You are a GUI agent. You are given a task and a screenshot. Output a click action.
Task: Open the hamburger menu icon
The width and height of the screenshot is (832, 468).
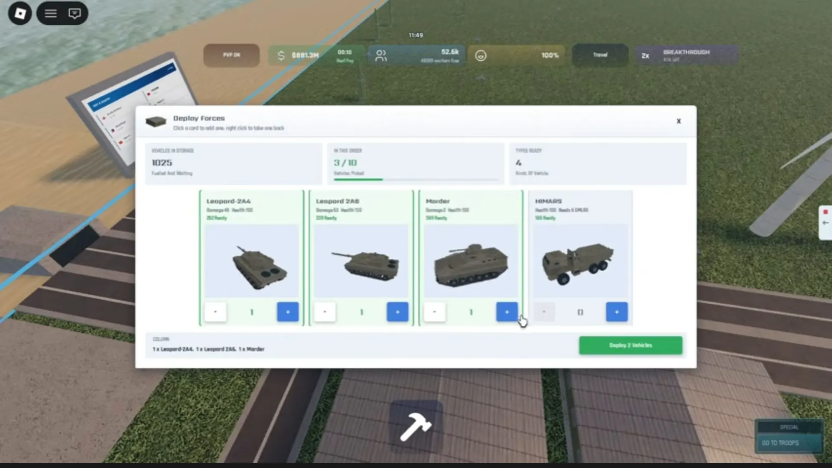[51, 13]
